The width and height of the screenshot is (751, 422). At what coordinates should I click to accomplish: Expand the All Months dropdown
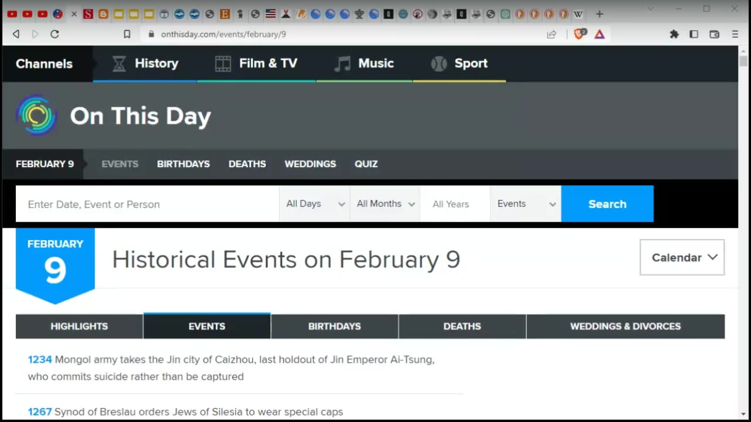tap(385, 204)
